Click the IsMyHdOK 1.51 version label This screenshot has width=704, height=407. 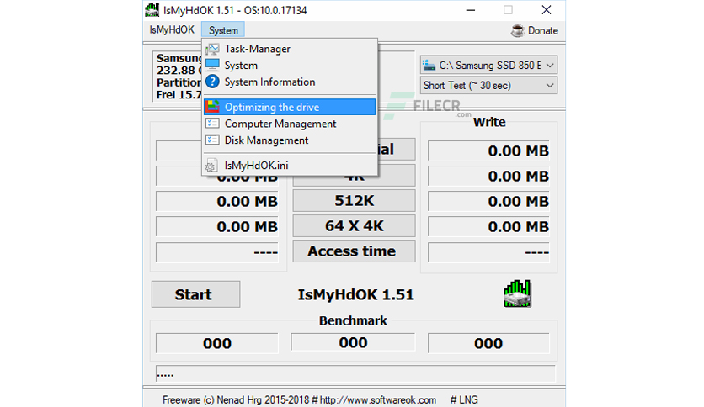pos(355,294)
